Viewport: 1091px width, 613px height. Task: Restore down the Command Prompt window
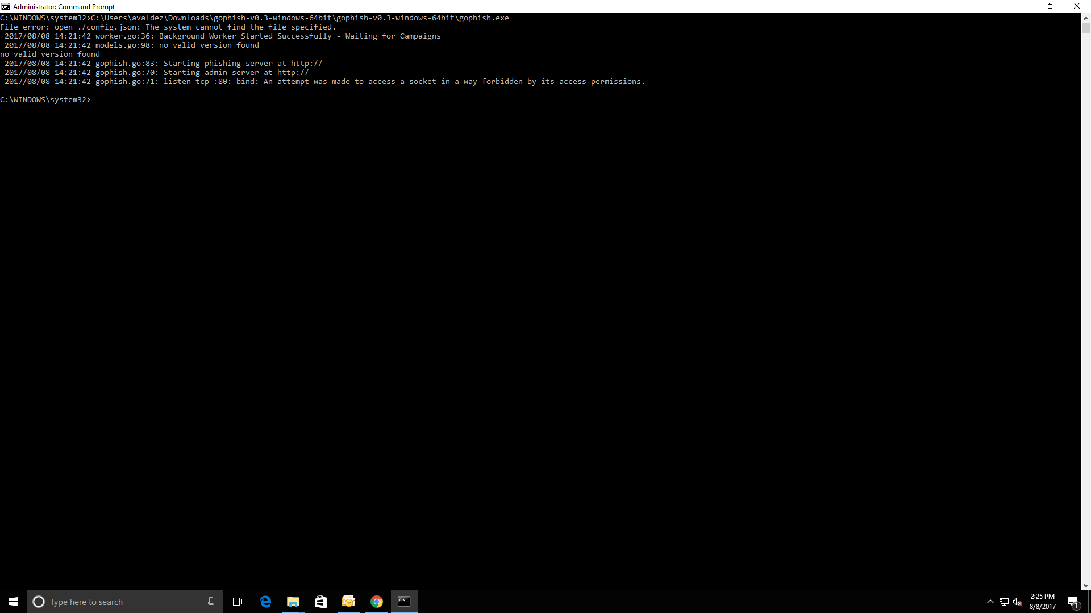[1051, 6]
